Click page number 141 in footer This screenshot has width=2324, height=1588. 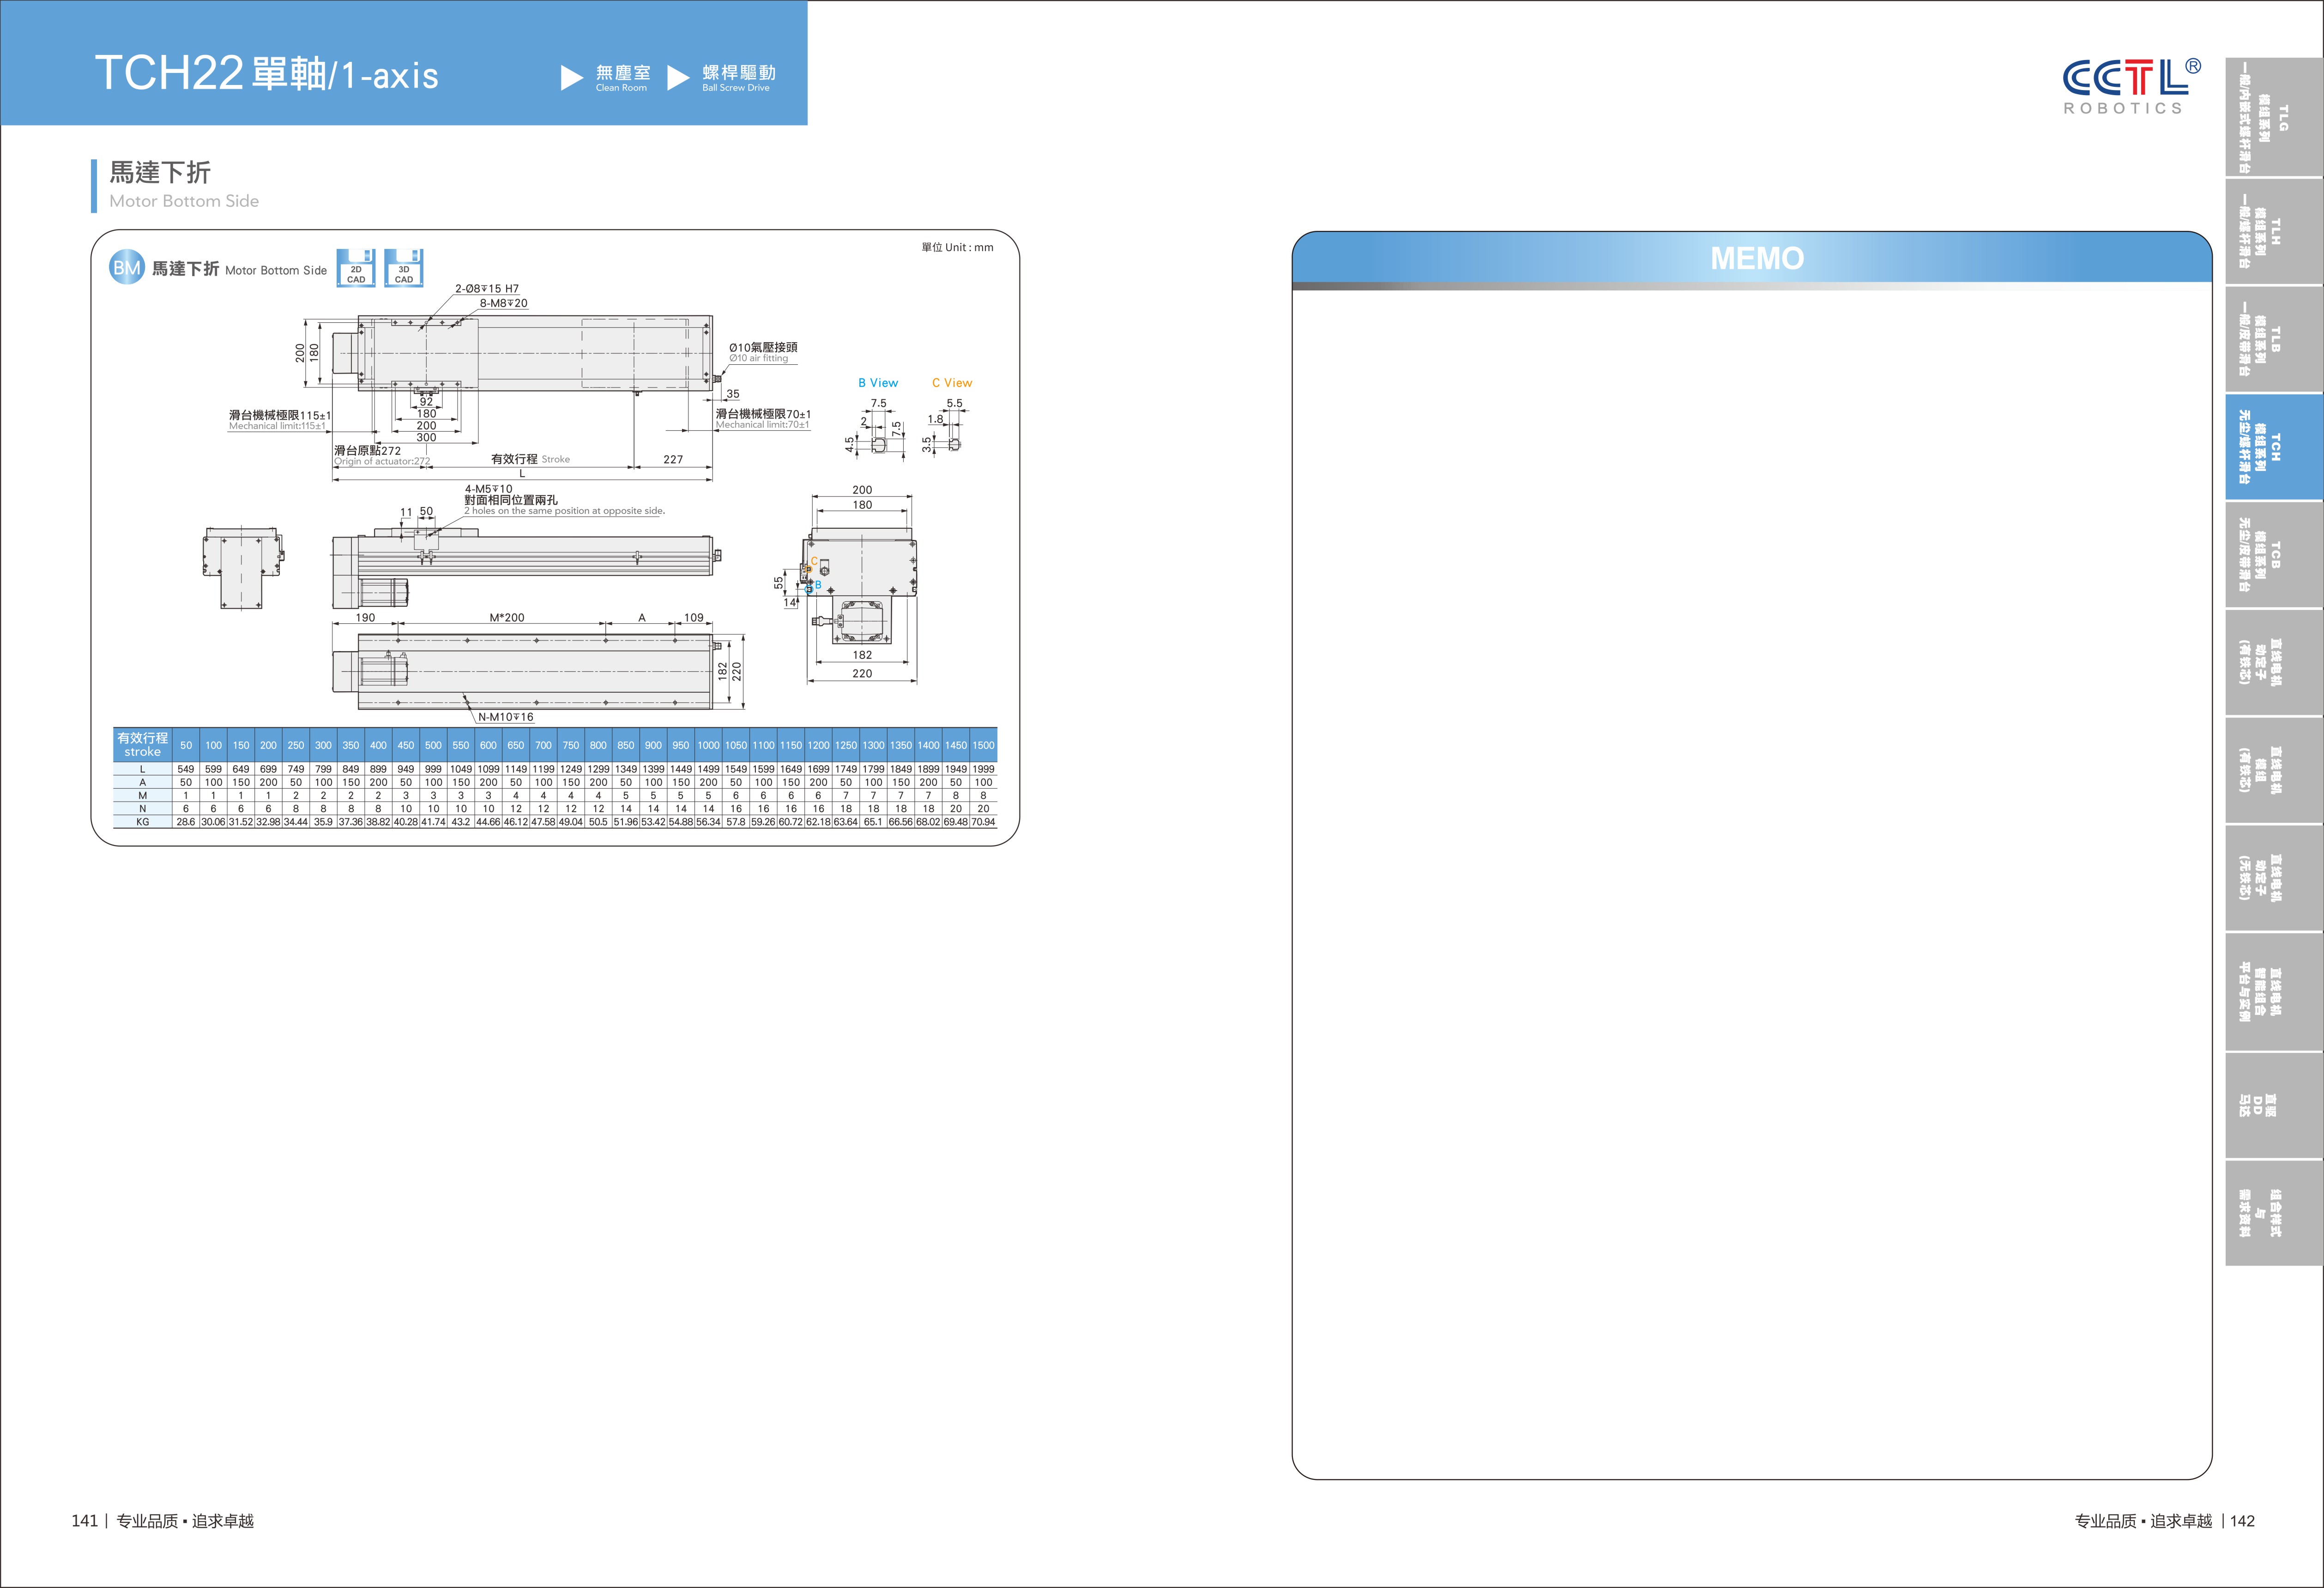click(x=84, y=1520)
